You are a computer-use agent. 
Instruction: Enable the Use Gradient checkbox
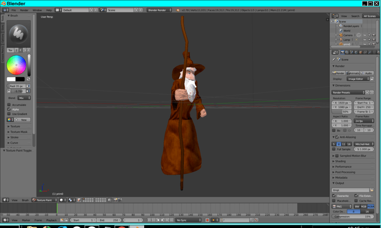9,114
